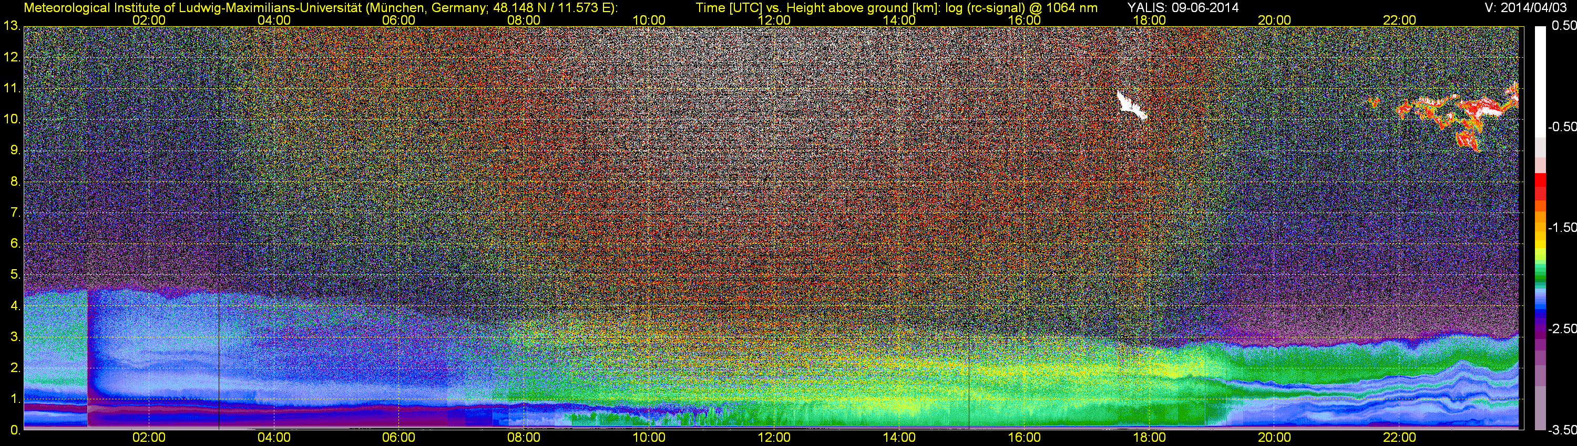Click the 16:00 label on the lower time axis
1577x446 pixels.
1024,438
